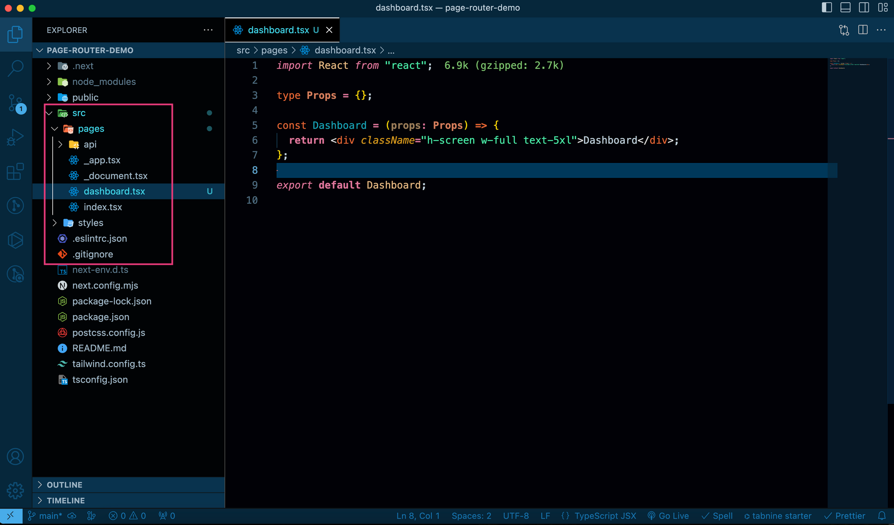
Task: Expand the styles folder
Action: pos(129,223)
